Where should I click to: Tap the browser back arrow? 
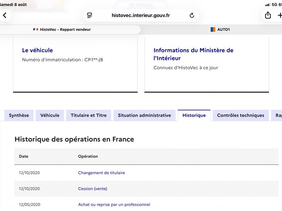pyautogui.click(x=5, y=15)
